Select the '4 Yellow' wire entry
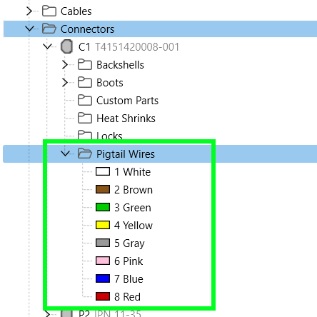 (134, 226)
